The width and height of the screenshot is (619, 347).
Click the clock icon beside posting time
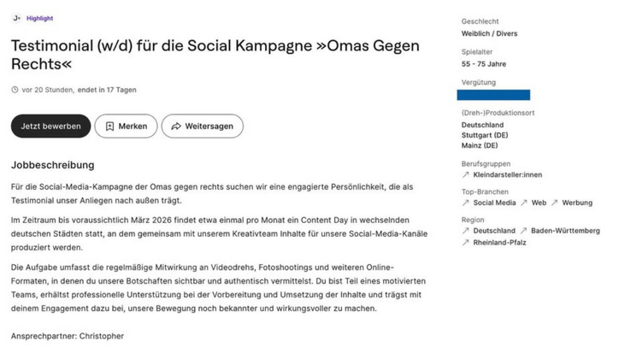click(x=15, y=90)
